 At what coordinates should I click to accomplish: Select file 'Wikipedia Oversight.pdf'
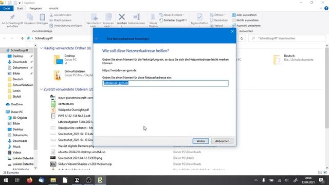pyautogui.click(x=73, y=110)
